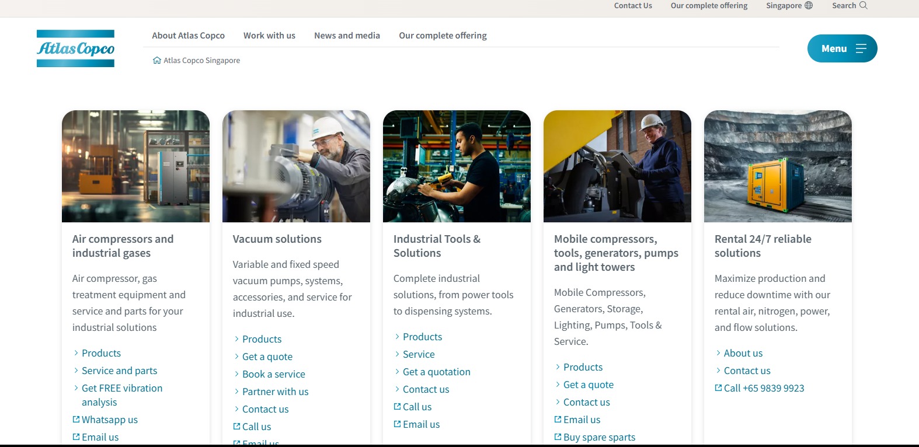Click the chevron before Book a service
Image resolution: width=919 pixels, height=447 pixels.
236,374
